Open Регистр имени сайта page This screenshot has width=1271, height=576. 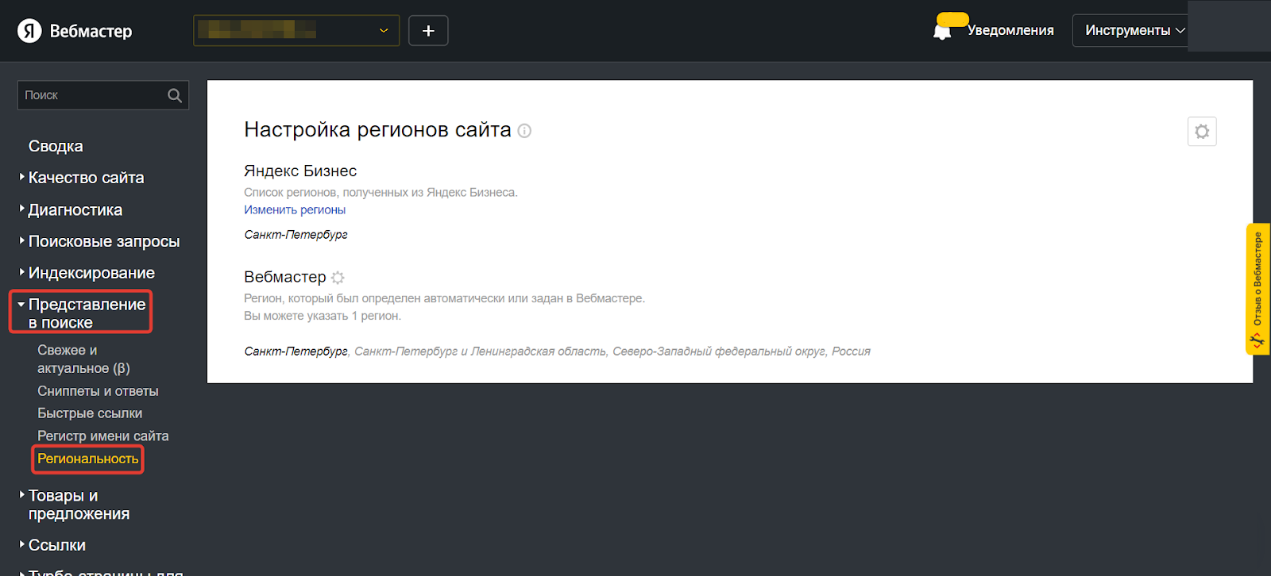(x=103, y=436)
